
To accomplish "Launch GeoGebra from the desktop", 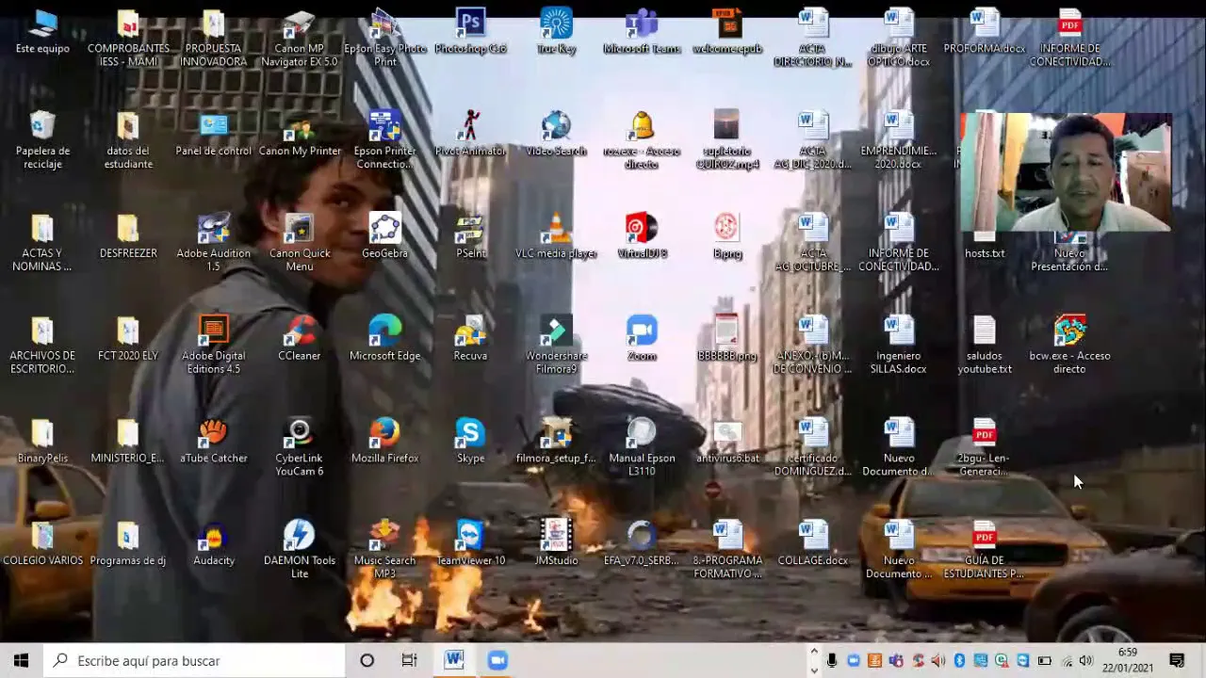I will coord(384,236).
